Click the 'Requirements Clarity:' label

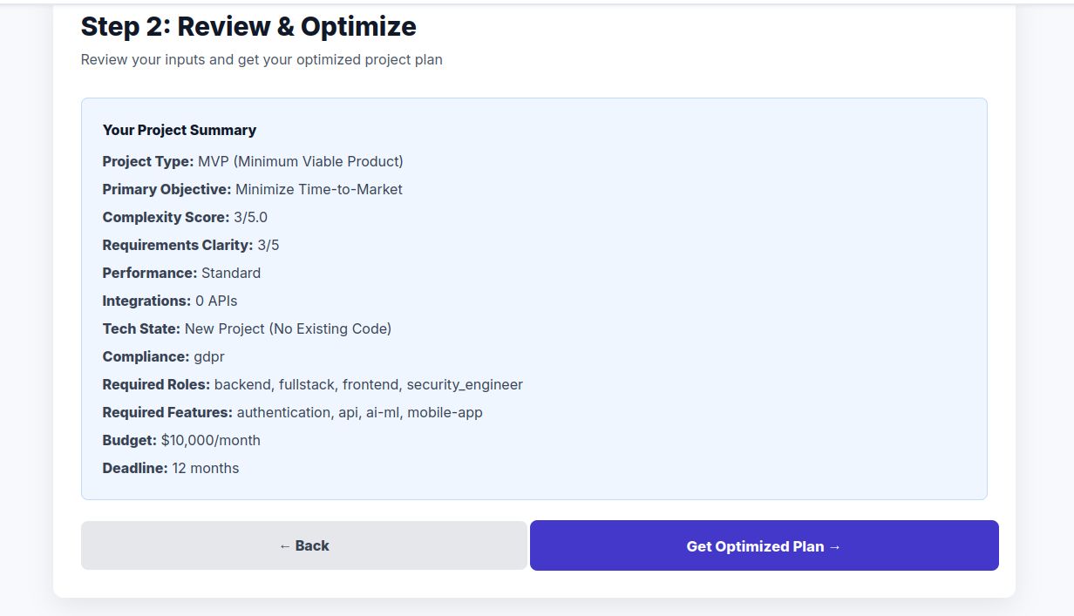[x=178, y=245]
